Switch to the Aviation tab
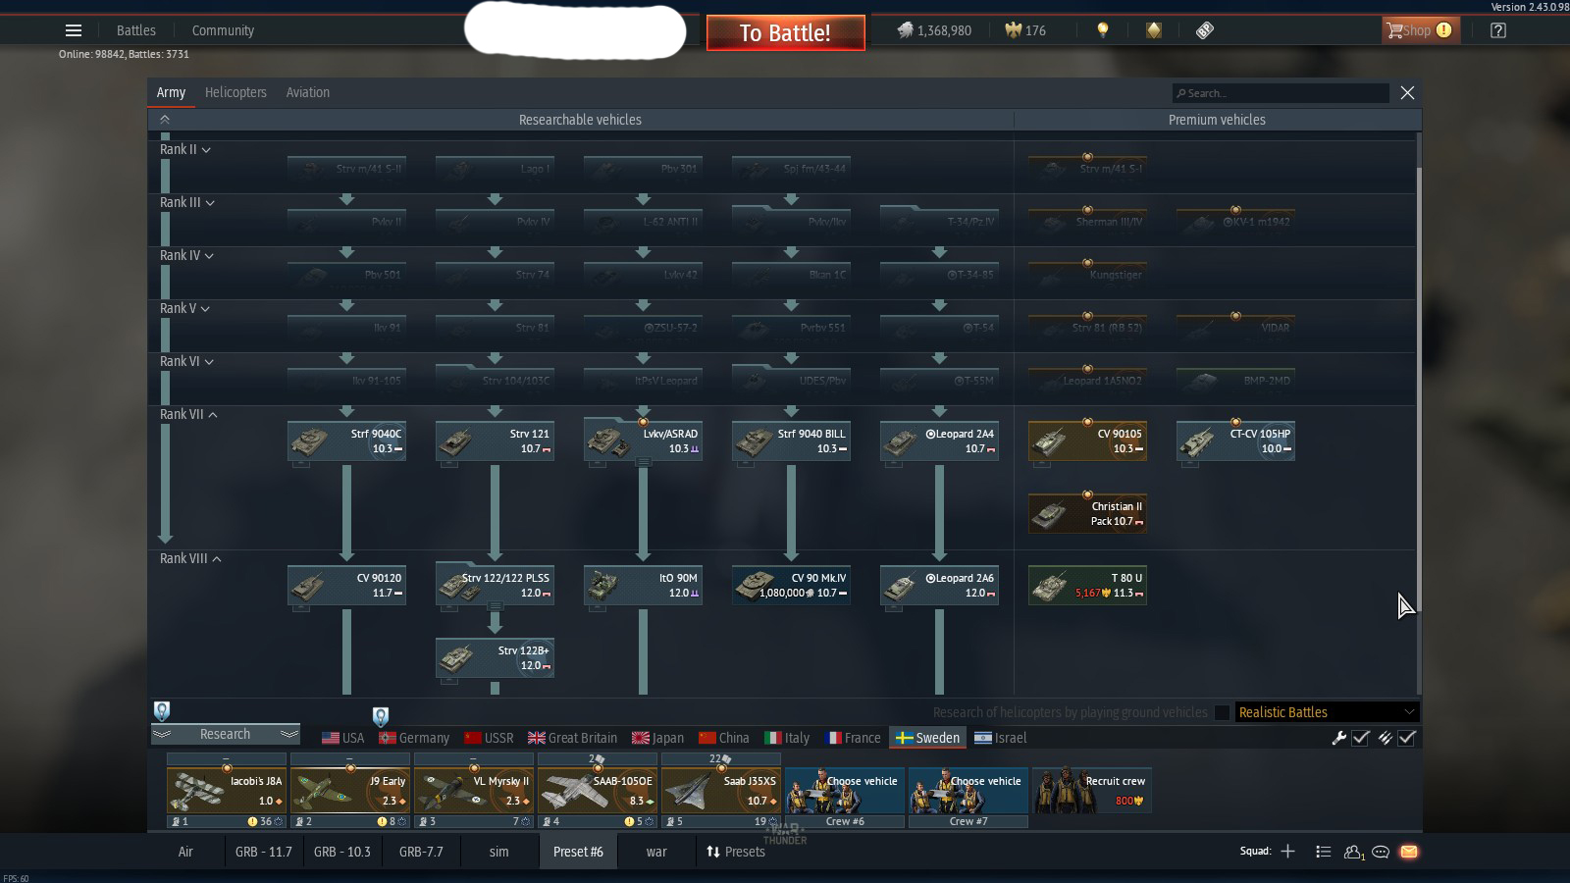1570x883 pixels. coord(307,92)
